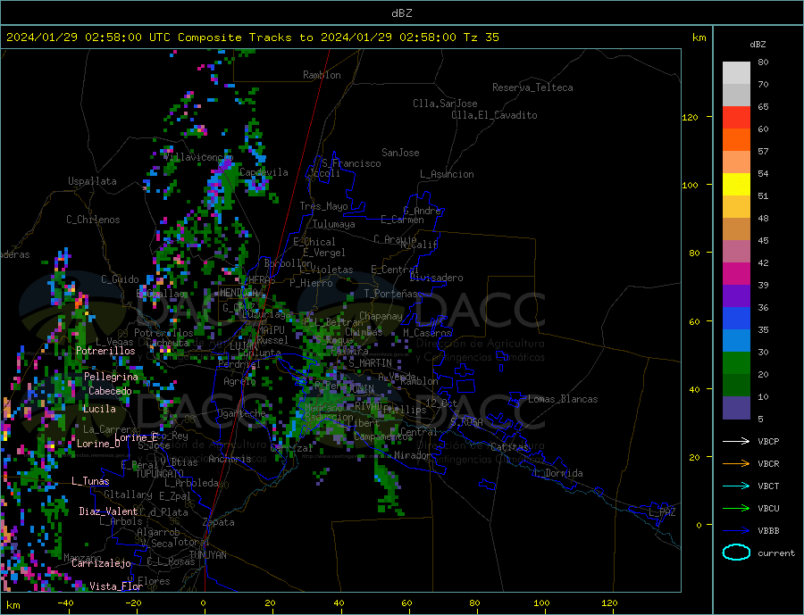Click the map label 'Lorine_O'
The width and height of the screenshot is (804, 615).
(98, 444)
